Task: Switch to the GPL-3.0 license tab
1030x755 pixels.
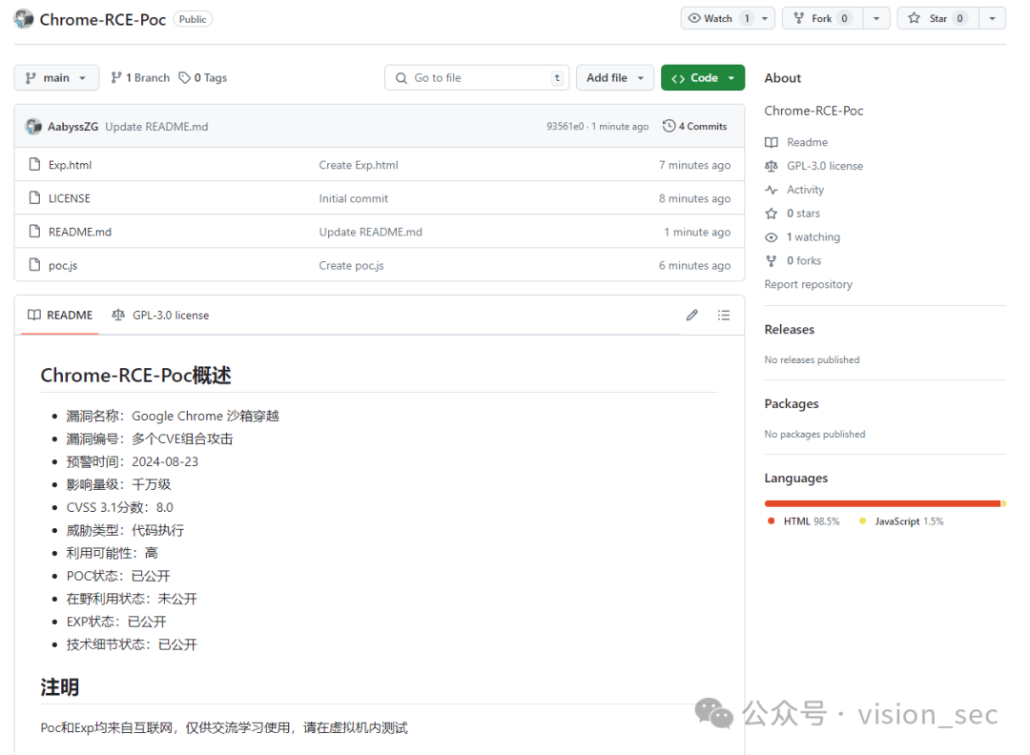Action: 160,316
